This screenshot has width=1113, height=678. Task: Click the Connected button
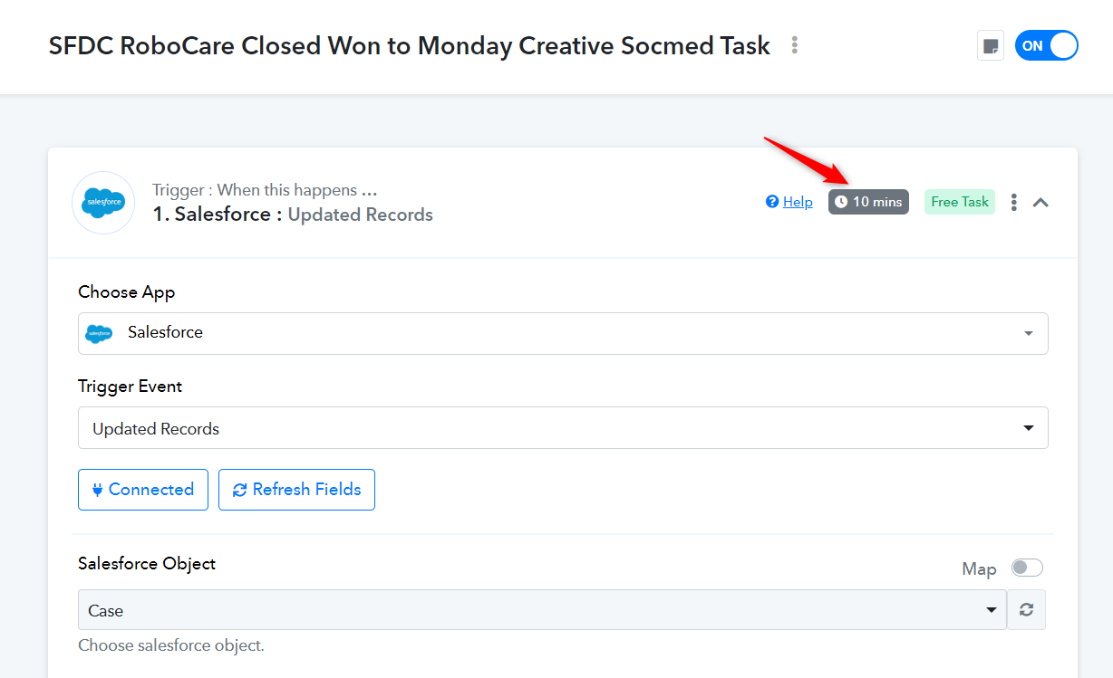143,490
